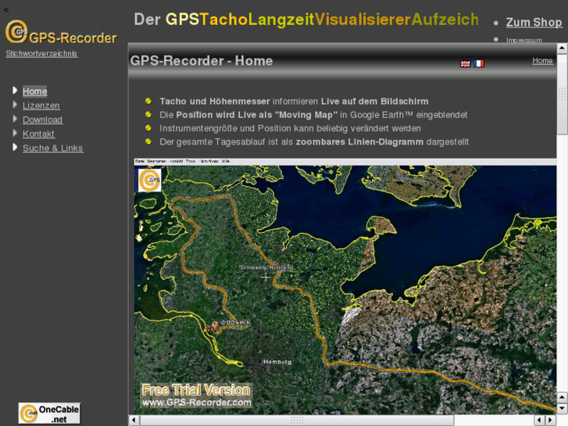Click arrow bullet beside Home menu item
This screenshot has height=426, width=568.
[x=15, y=90]
